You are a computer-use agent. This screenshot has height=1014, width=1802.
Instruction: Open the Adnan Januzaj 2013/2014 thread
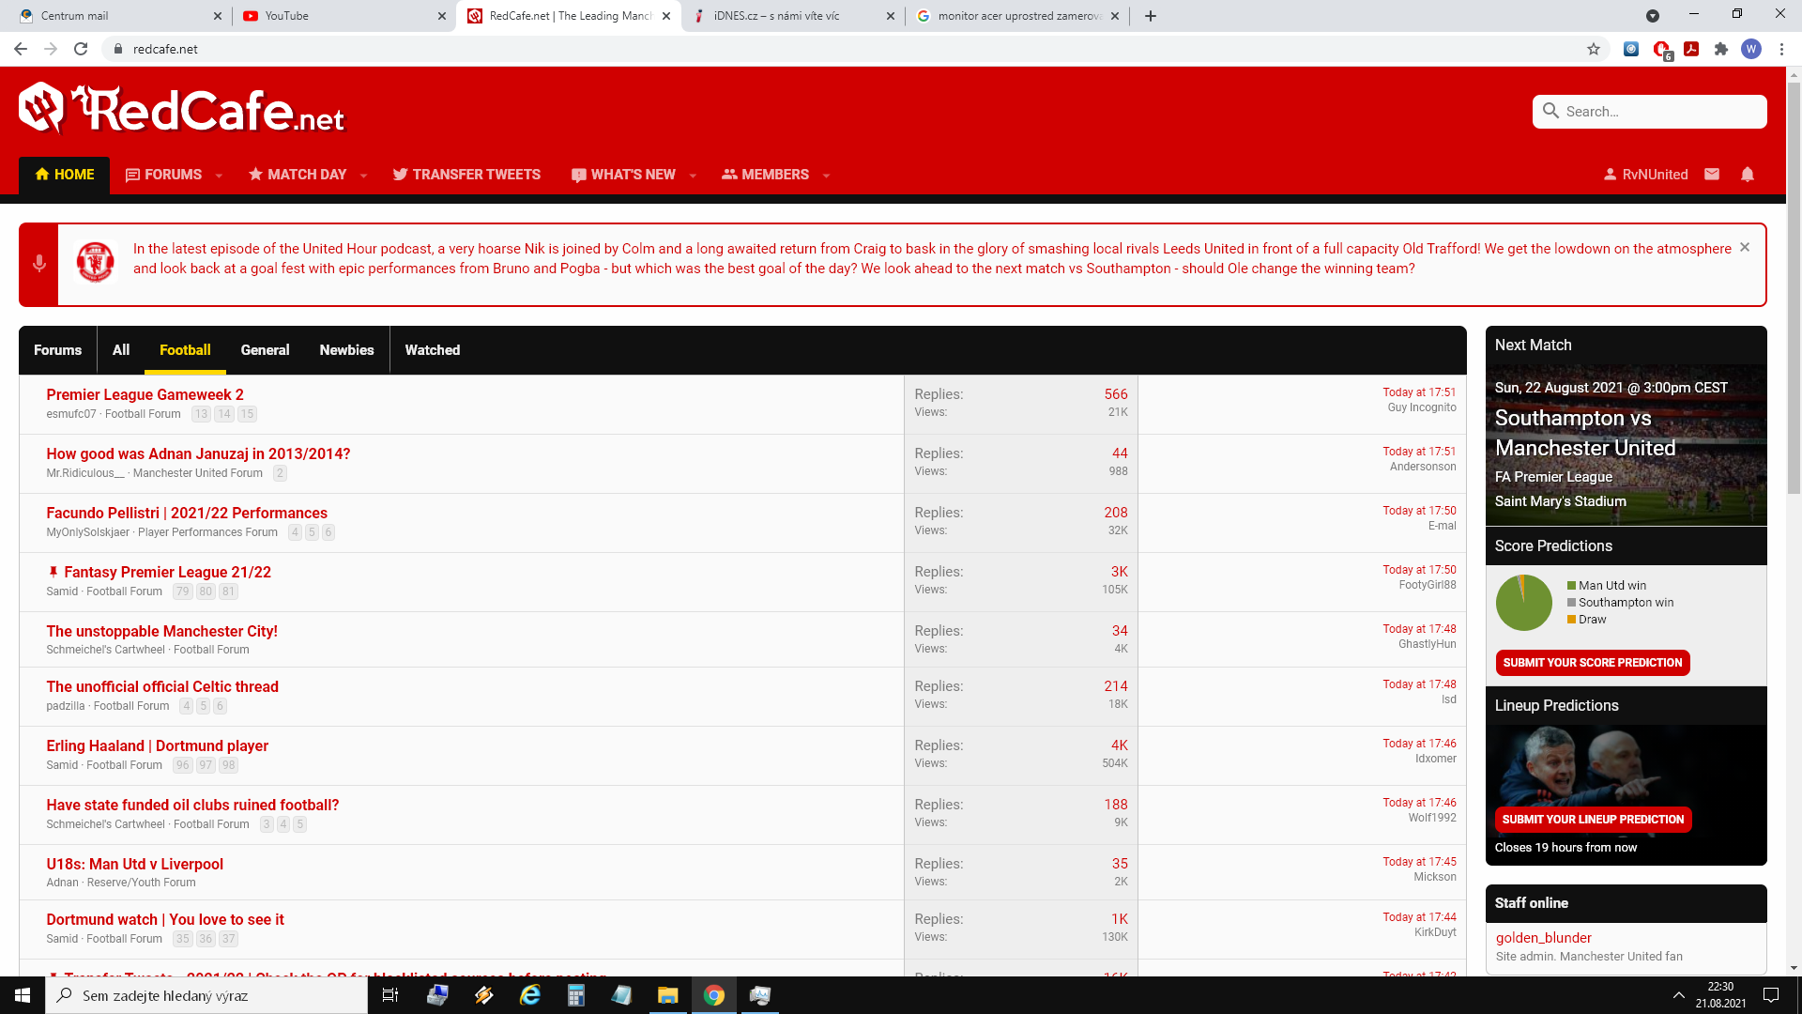click(198, 453)
